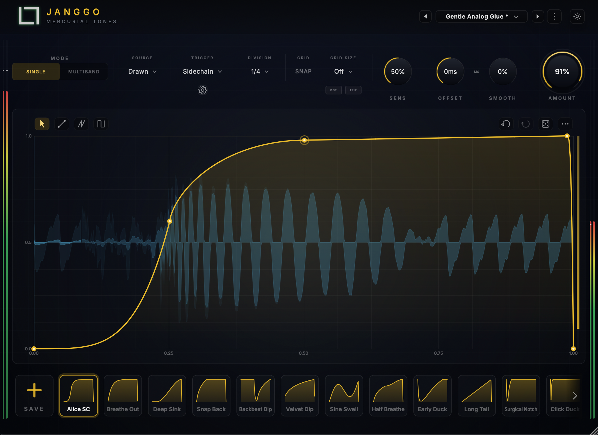Select the pointer tool in curve editor

(x=42, y=124)
